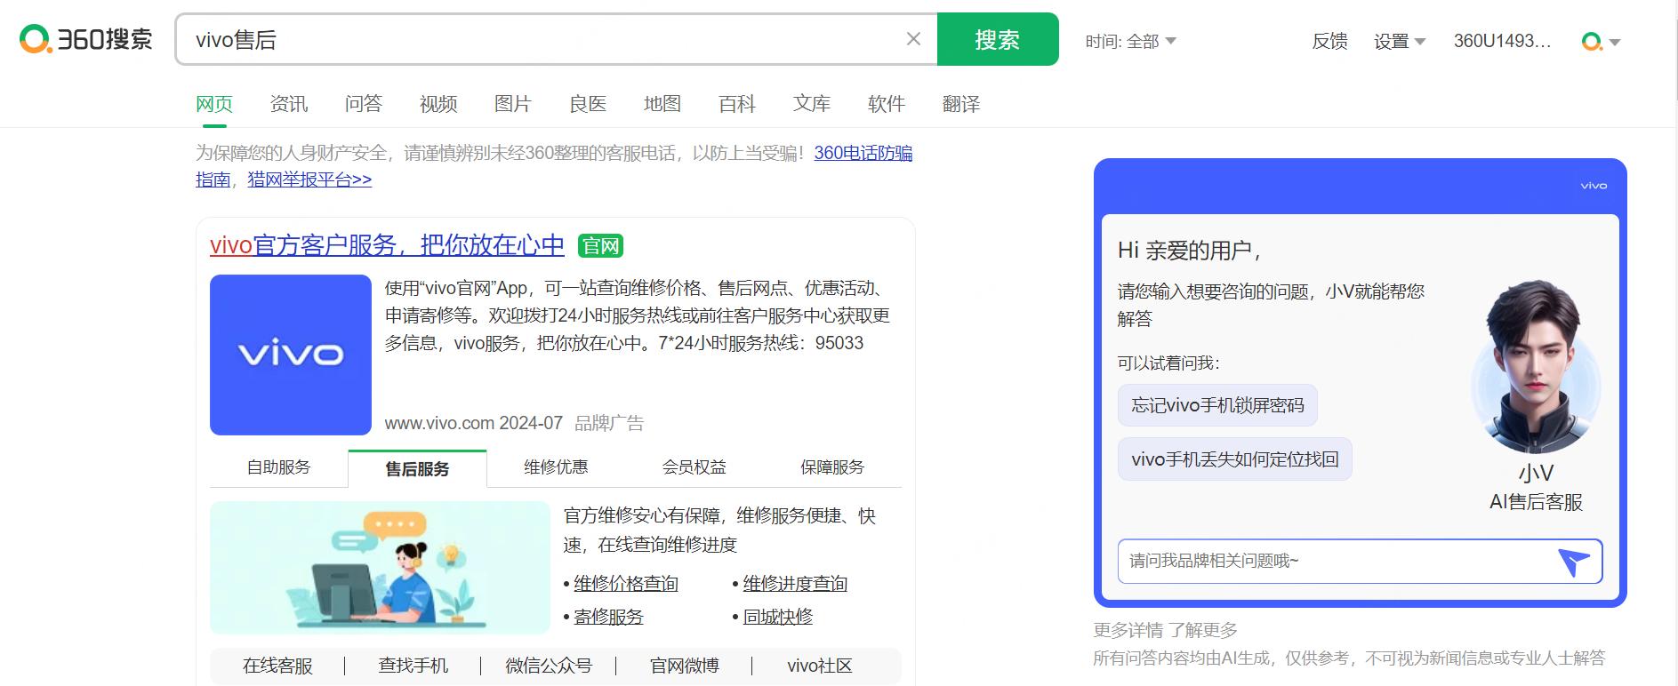Click the 官网微博 button
The width and height of the screenshot is (1678, 686).
click(x=685, y=666)
